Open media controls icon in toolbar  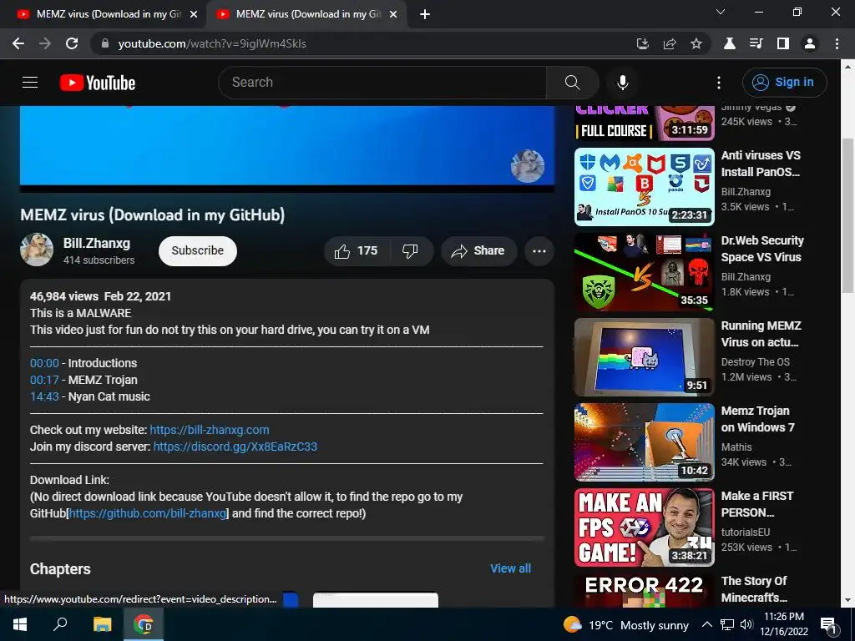coord(756,43)
